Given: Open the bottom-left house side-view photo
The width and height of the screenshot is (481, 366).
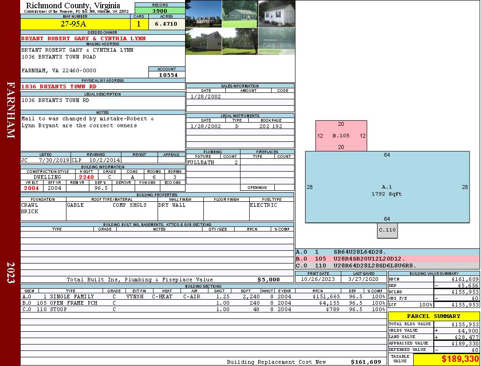Looking at the screenshot, I should (x=204, y=41).
